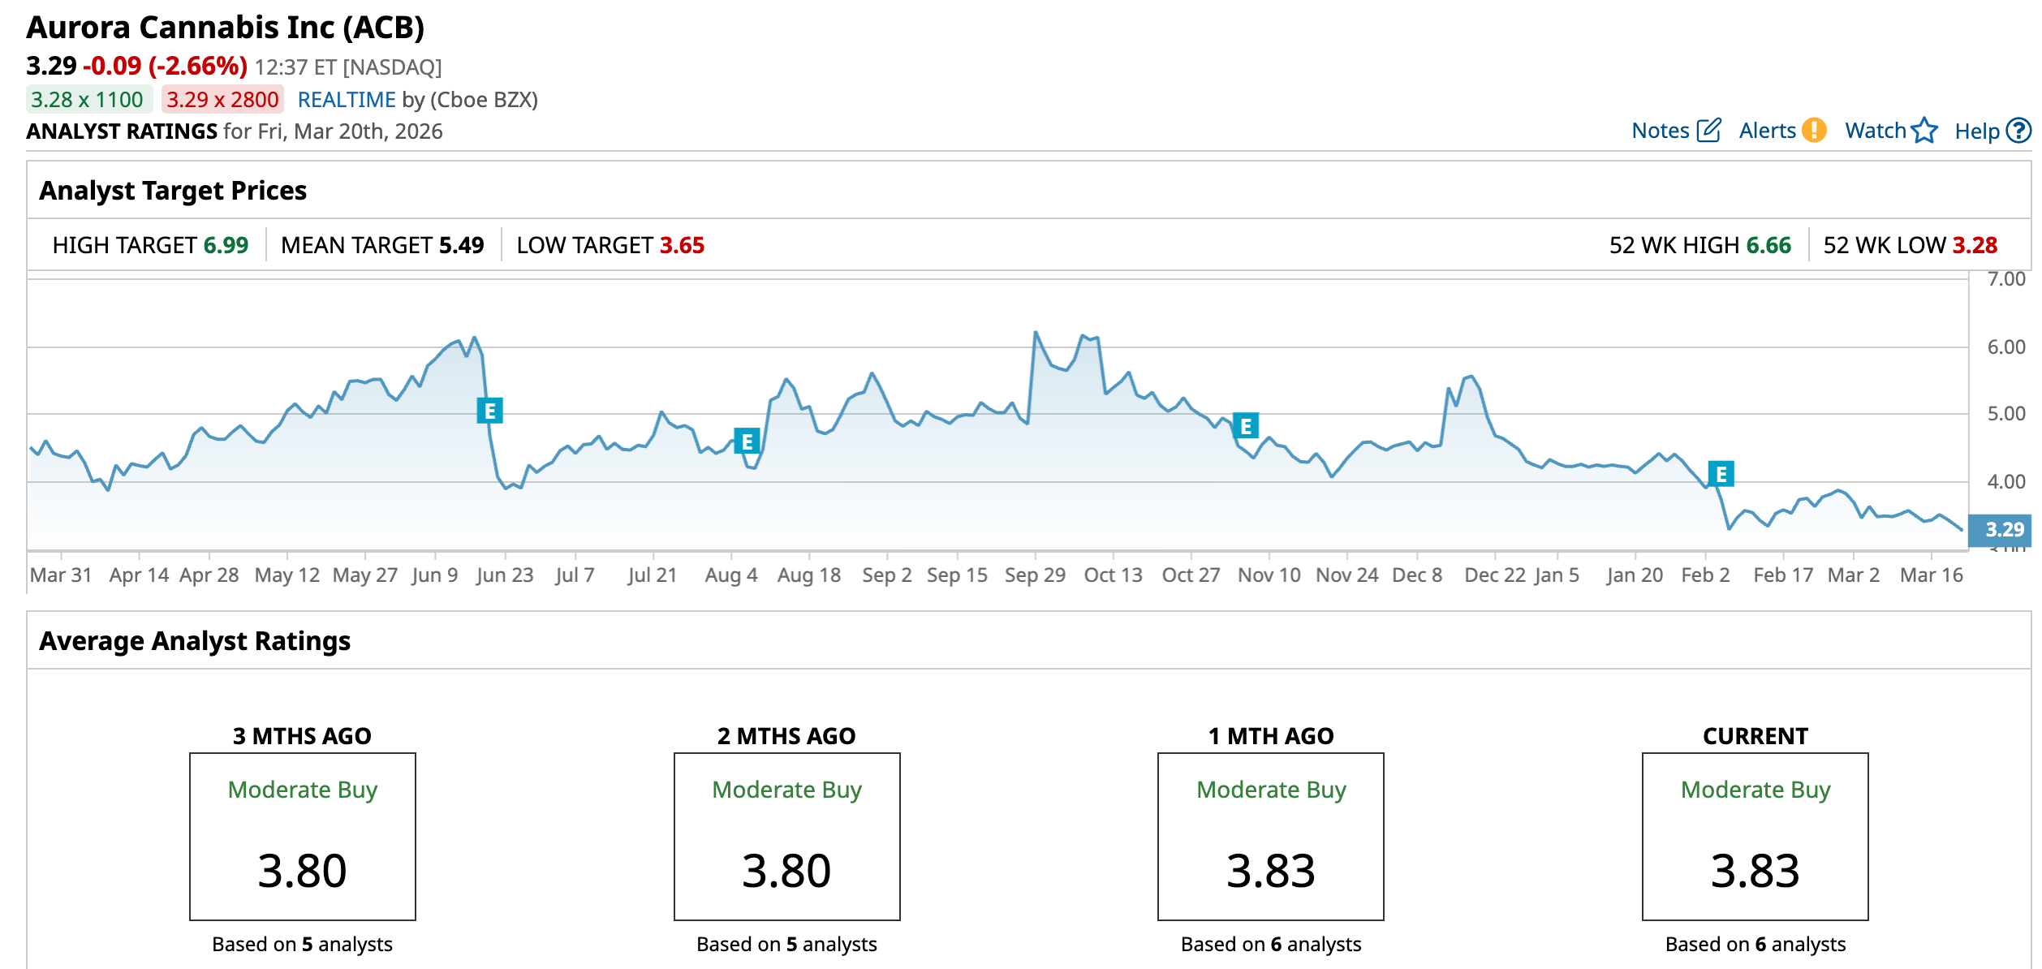Click the earnings E marker near Aug 4

[747, 441]
